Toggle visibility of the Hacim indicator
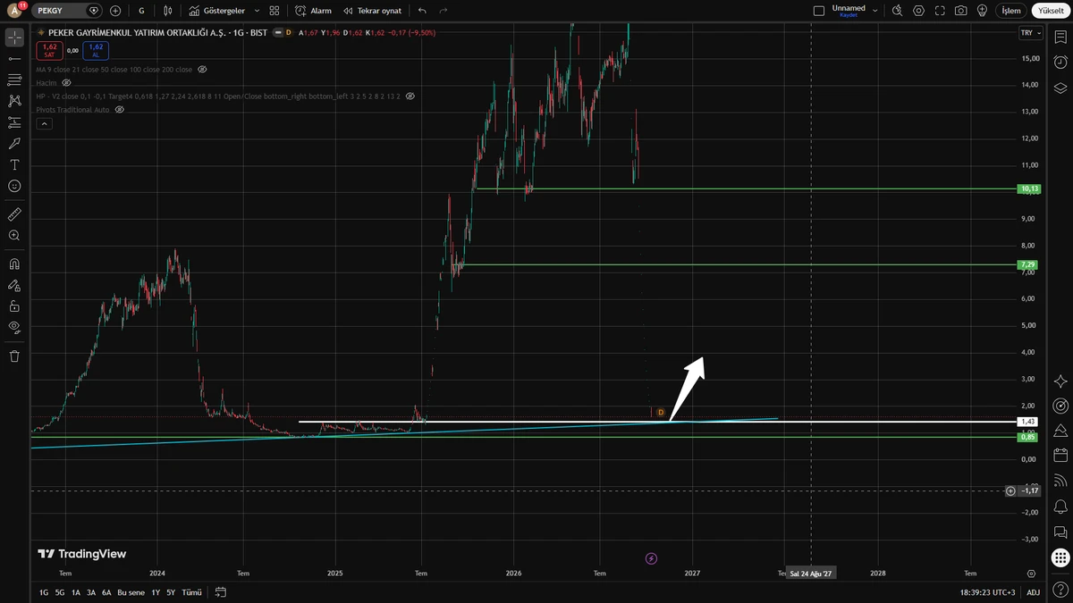This screenshot has height=603, width=1073. pyautogui.click(x=66, y=83)
